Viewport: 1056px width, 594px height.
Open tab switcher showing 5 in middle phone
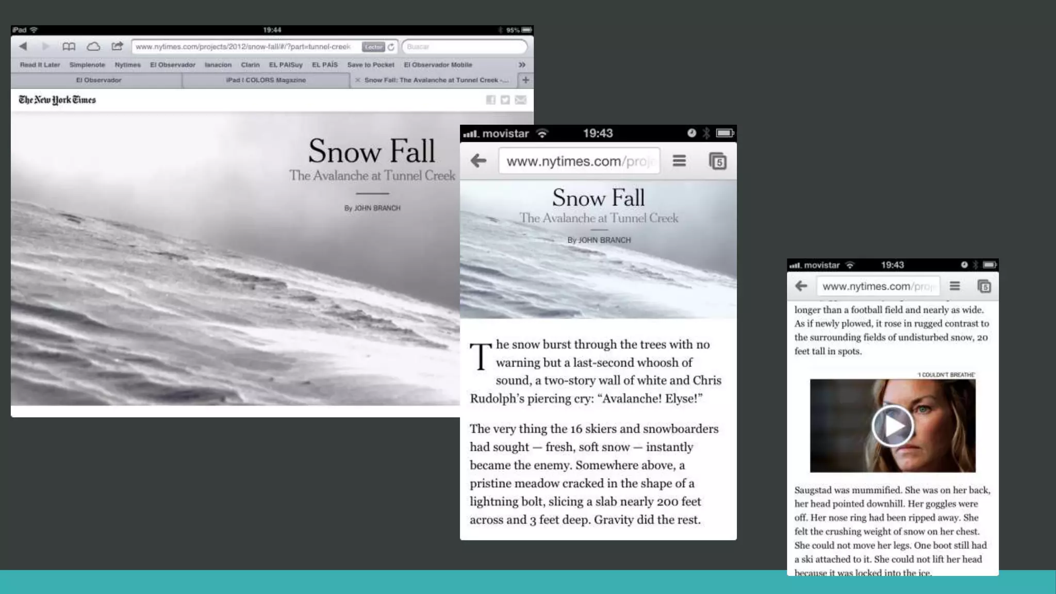click(717, 161)
